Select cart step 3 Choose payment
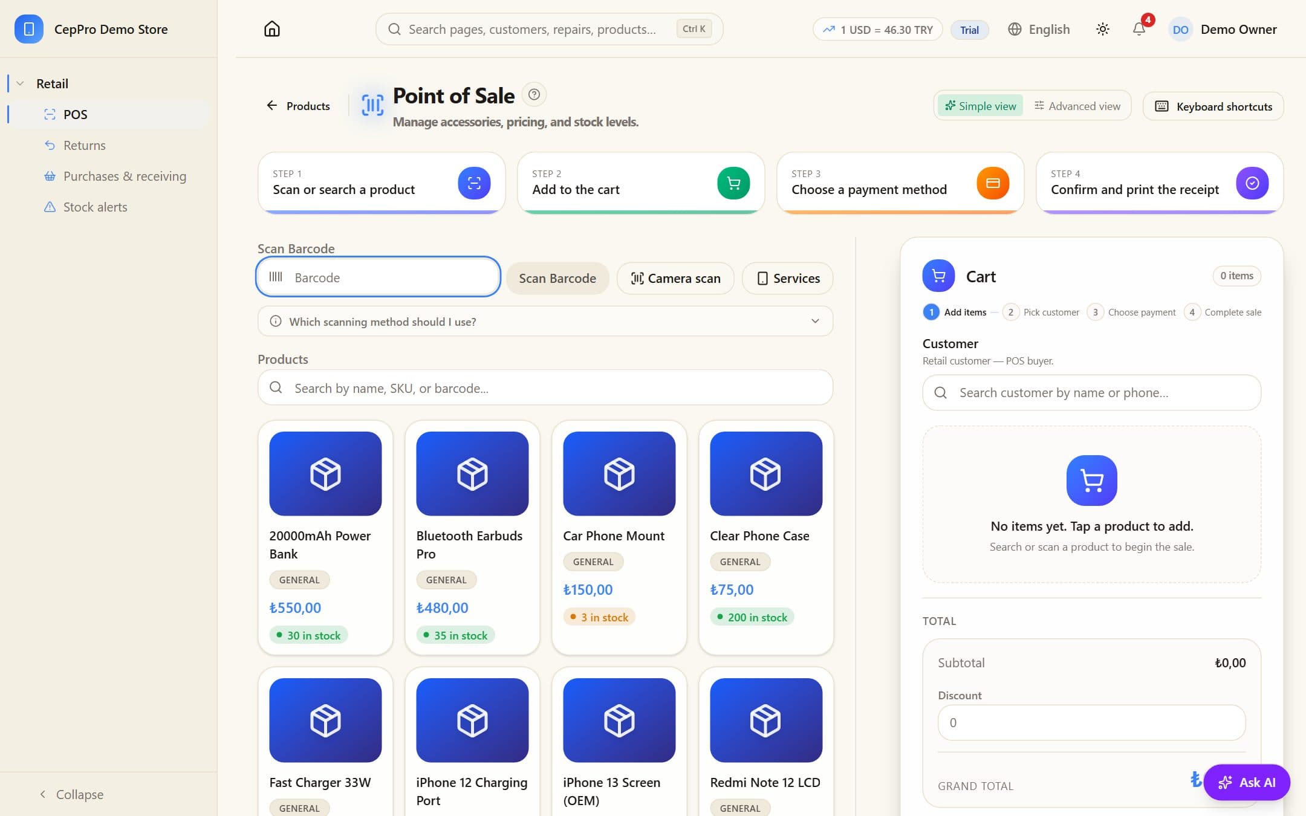 (1132, 312)
